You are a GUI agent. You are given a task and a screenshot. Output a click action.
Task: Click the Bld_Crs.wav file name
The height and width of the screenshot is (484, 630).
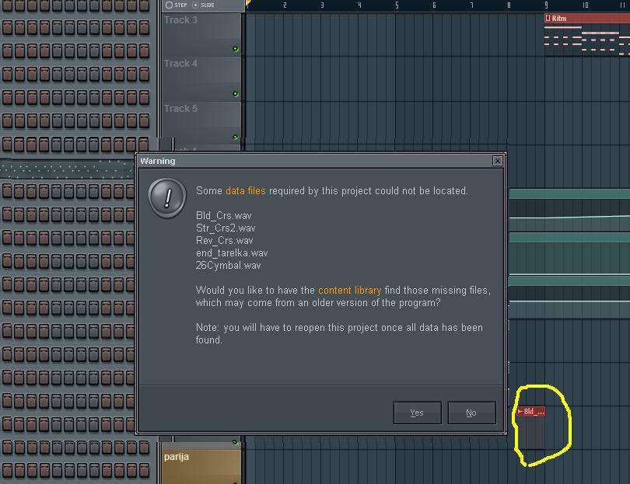tap(224, 215)
